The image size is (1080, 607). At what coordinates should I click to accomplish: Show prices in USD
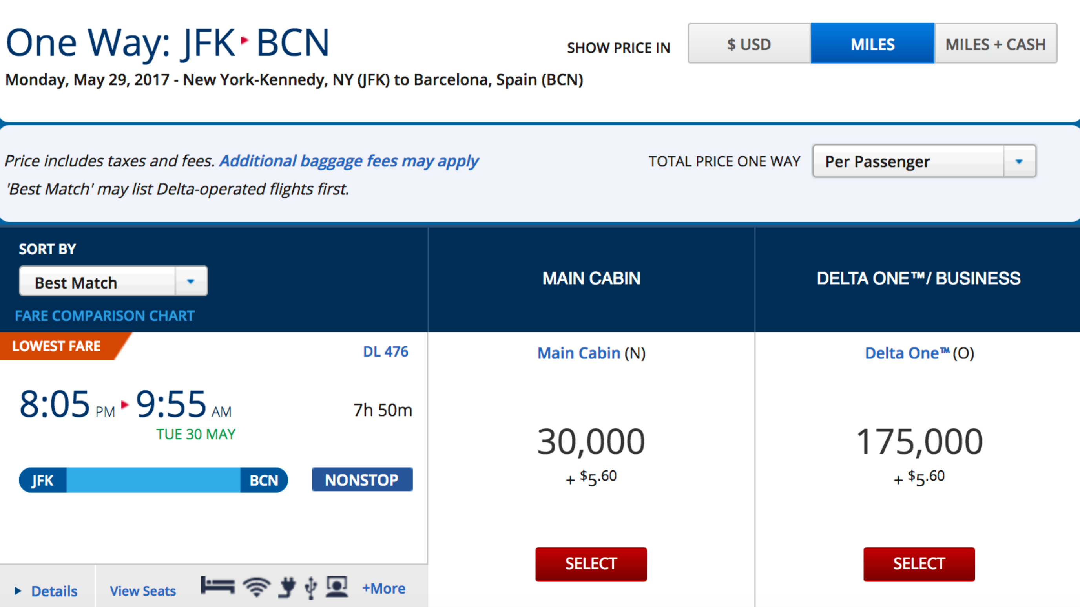coord(749,44)
